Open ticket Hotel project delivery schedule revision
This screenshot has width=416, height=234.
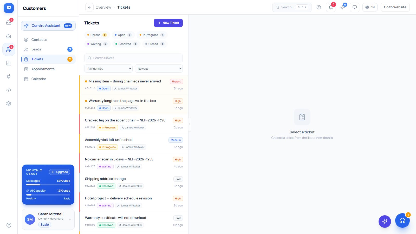[x=134, y=202]
